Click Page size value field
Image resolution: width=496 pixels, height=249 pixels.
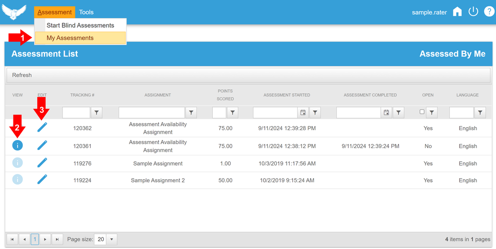101,240
